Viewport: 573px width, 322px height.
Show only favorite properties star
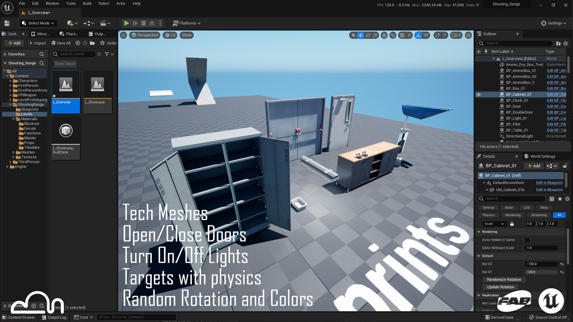click(560, 199)
